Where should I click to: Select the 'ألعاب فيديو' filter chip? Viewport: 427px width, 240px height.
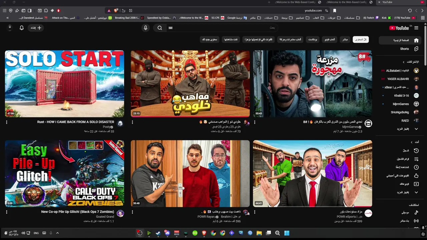(330, 40)
